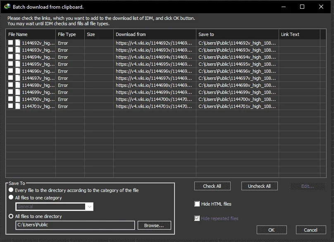The width and height of the screenshot is (334, 242).
Task: Enable the Hide HTML files checkbox
Action: pos(197,204)
